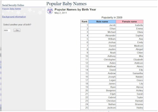
Task: Select the male name Aiden
Action: 112,63
